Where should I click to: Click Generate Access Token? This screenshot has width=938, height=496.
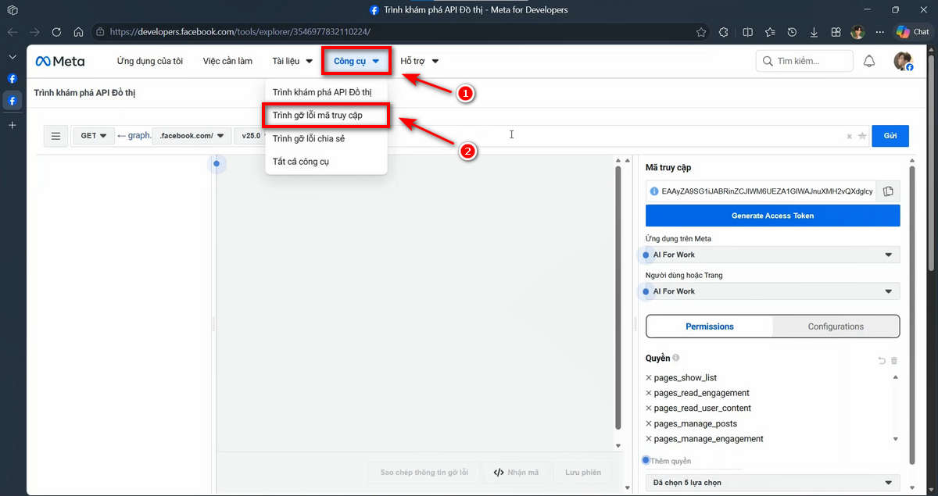772,216
